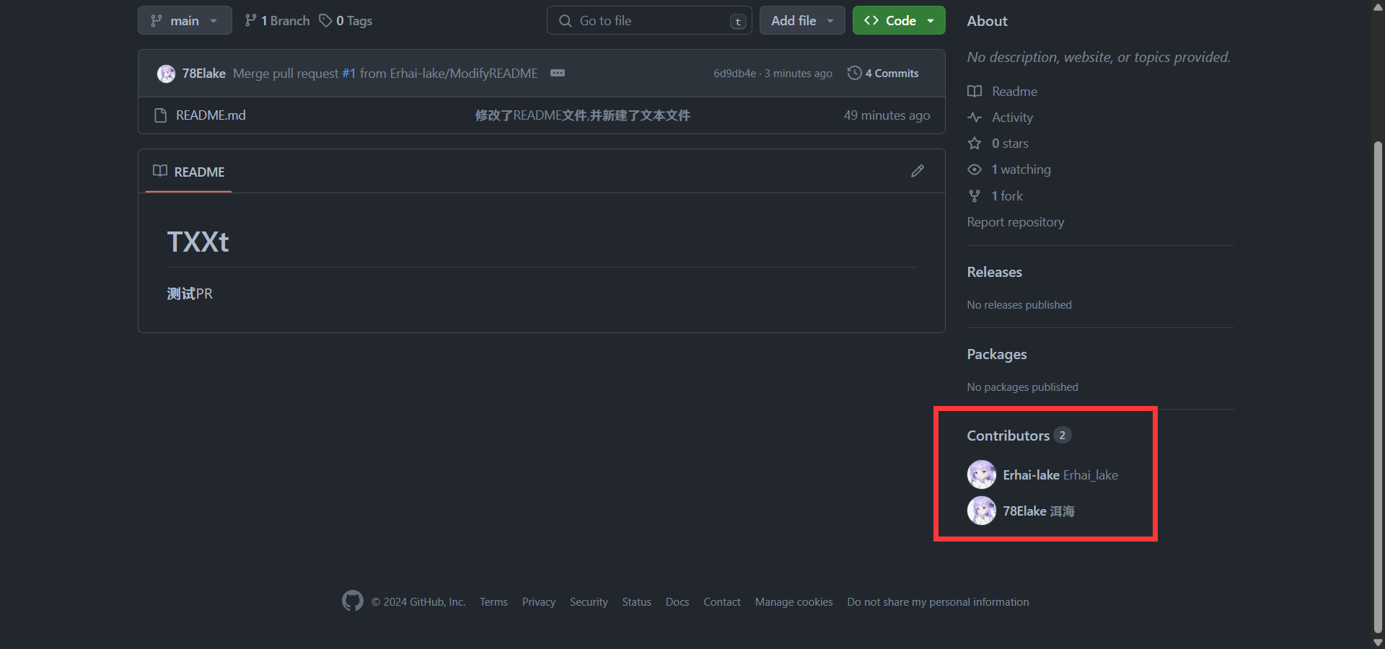Image resolution: width=1385 pixels, height=649 pixels.
Task: View 0 Tags page
Action: tap(346, 21)
